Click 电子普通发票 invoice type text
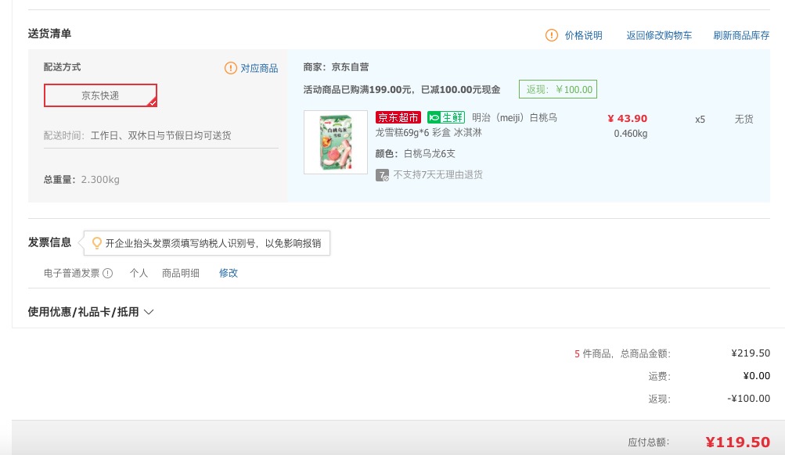 71,273
